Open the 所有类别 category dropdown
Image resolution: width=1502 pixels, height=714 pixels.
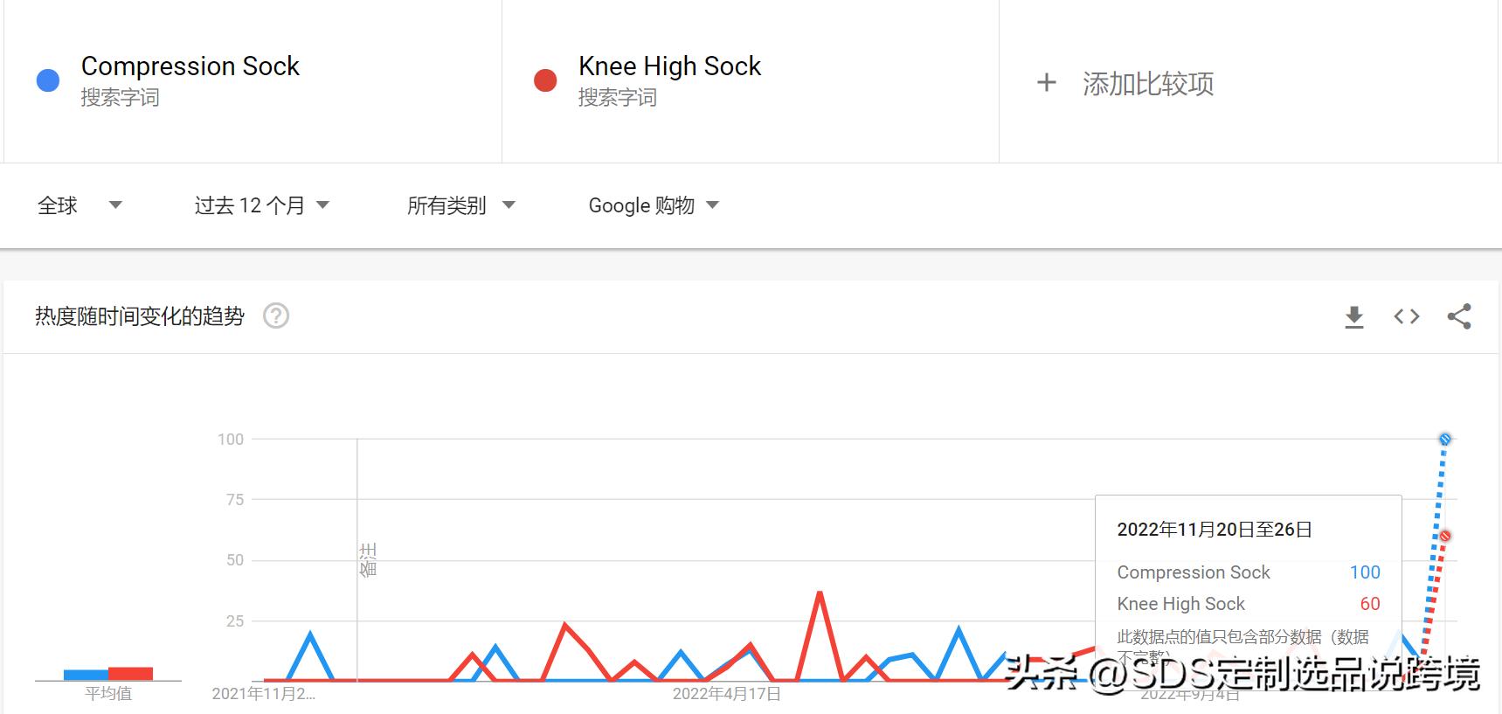pos(460,205)
